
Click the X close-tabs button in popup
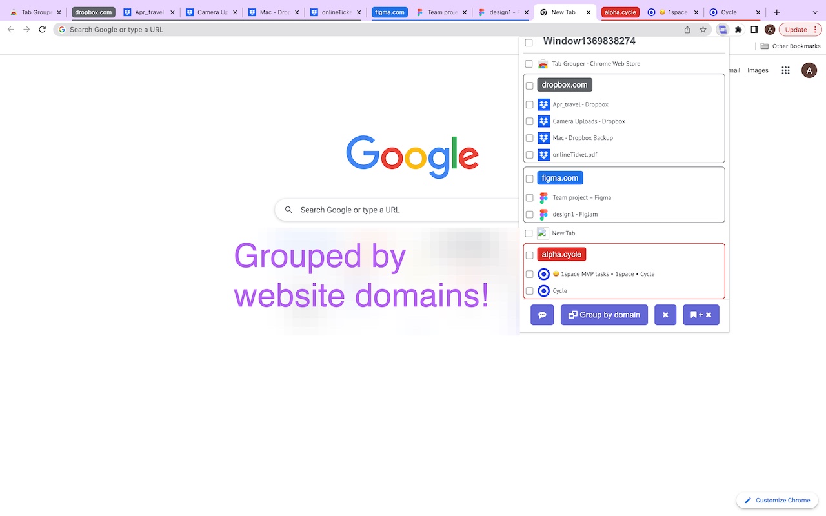(665, 315)
